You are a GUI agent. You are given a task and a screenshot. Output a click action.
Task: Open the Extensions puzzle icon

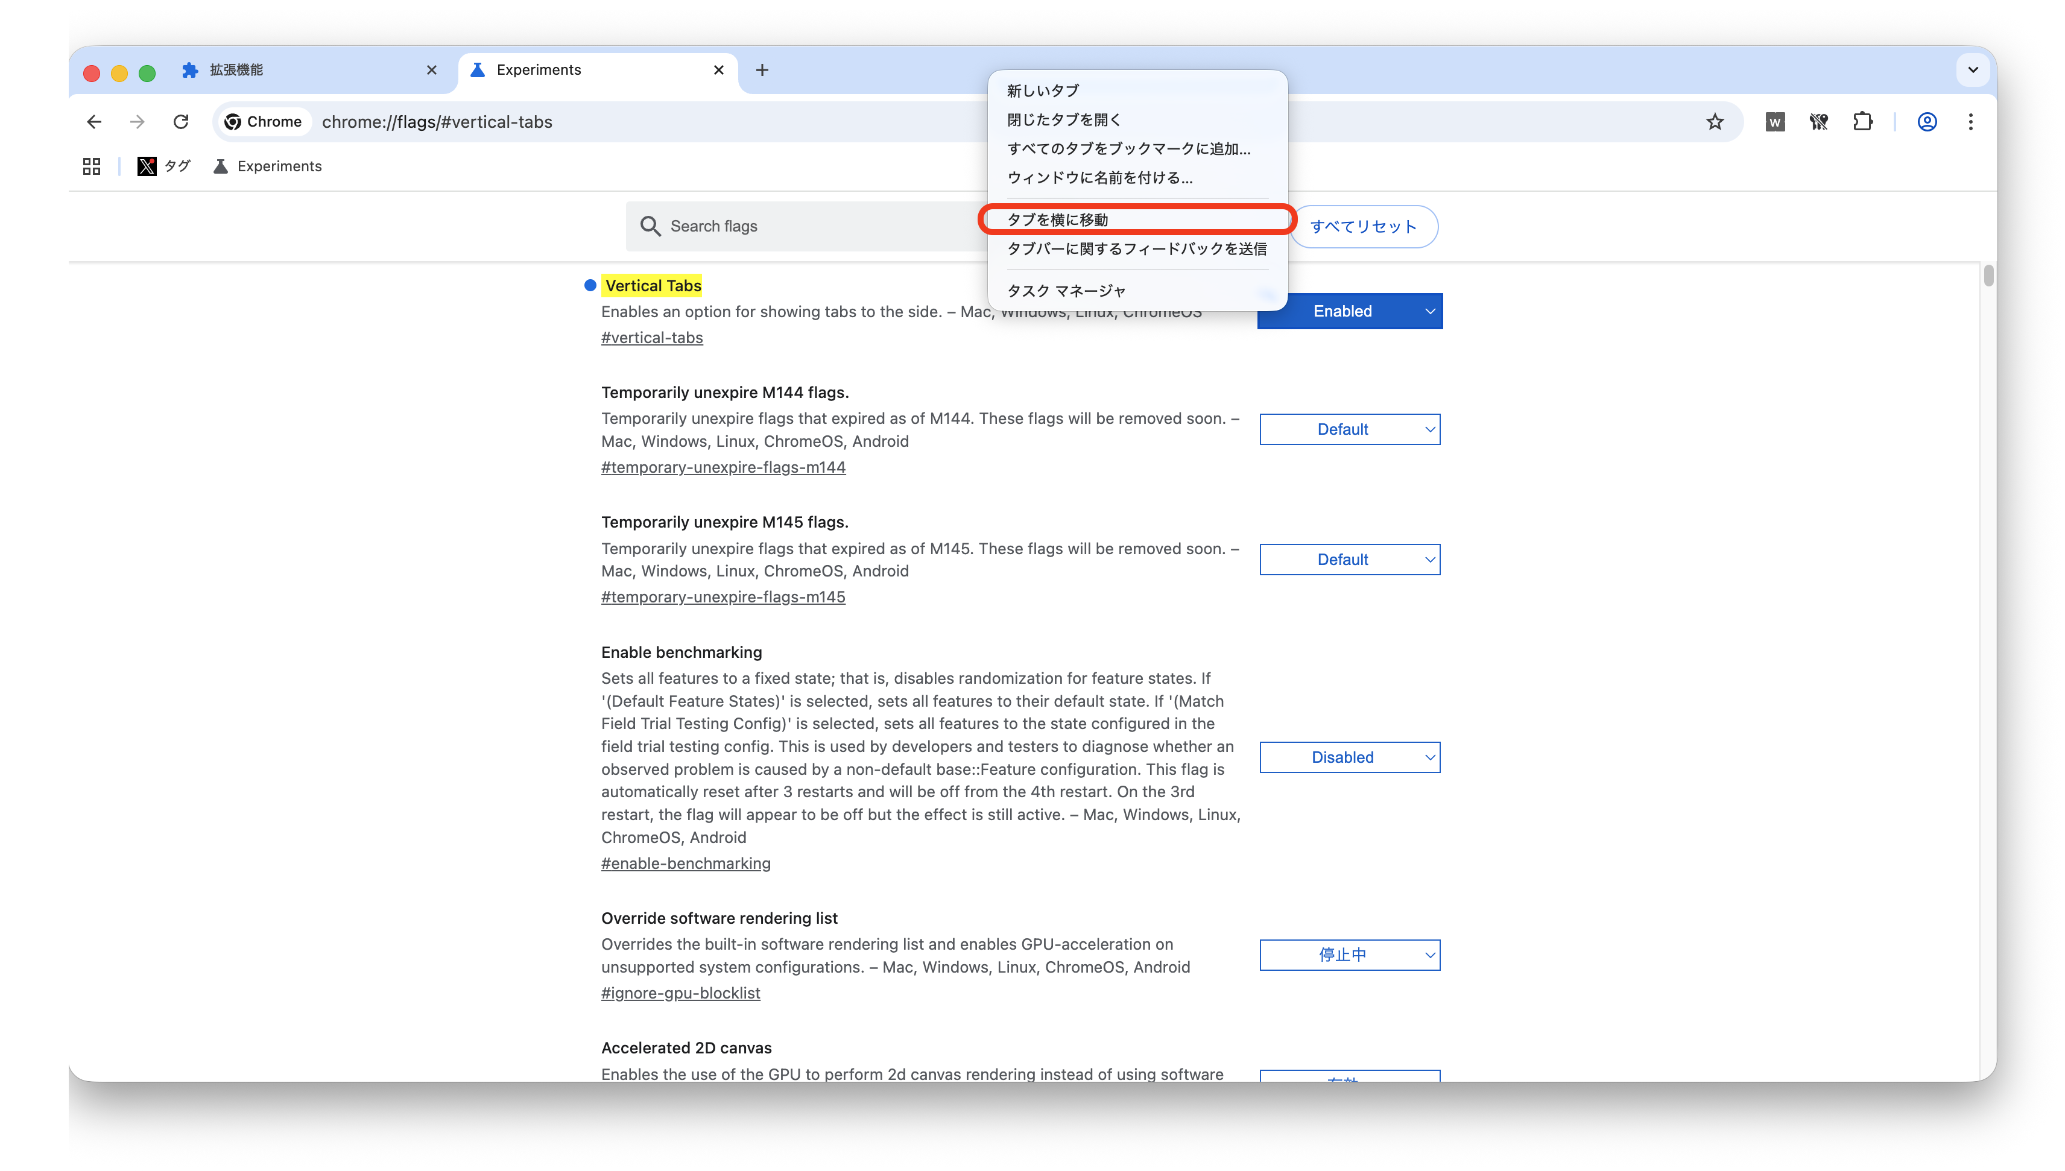[x=1862, y=121]
